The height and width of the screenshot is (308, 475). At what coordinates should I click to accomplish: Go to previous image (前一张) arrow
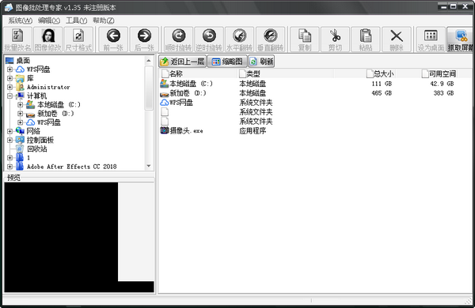[113, 39]
